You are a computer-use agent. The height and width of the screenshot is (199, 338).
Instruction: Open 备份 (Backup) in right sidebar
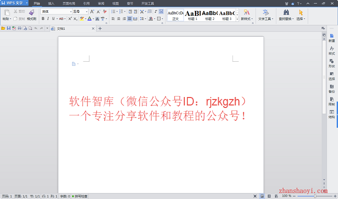[x=332, y=89]
